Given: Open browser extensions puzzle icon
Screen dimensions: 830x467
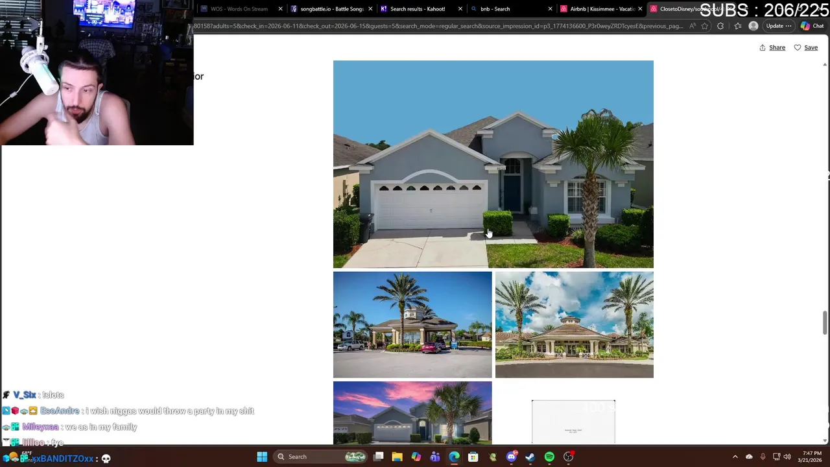Looking at the screenshot, I should [x=720, y=27].
